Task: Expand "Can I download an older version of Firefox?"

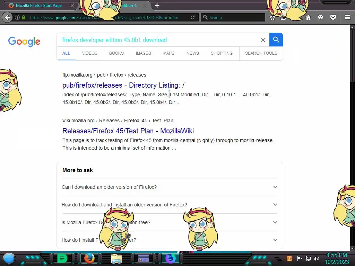Action: coord(170,187)
